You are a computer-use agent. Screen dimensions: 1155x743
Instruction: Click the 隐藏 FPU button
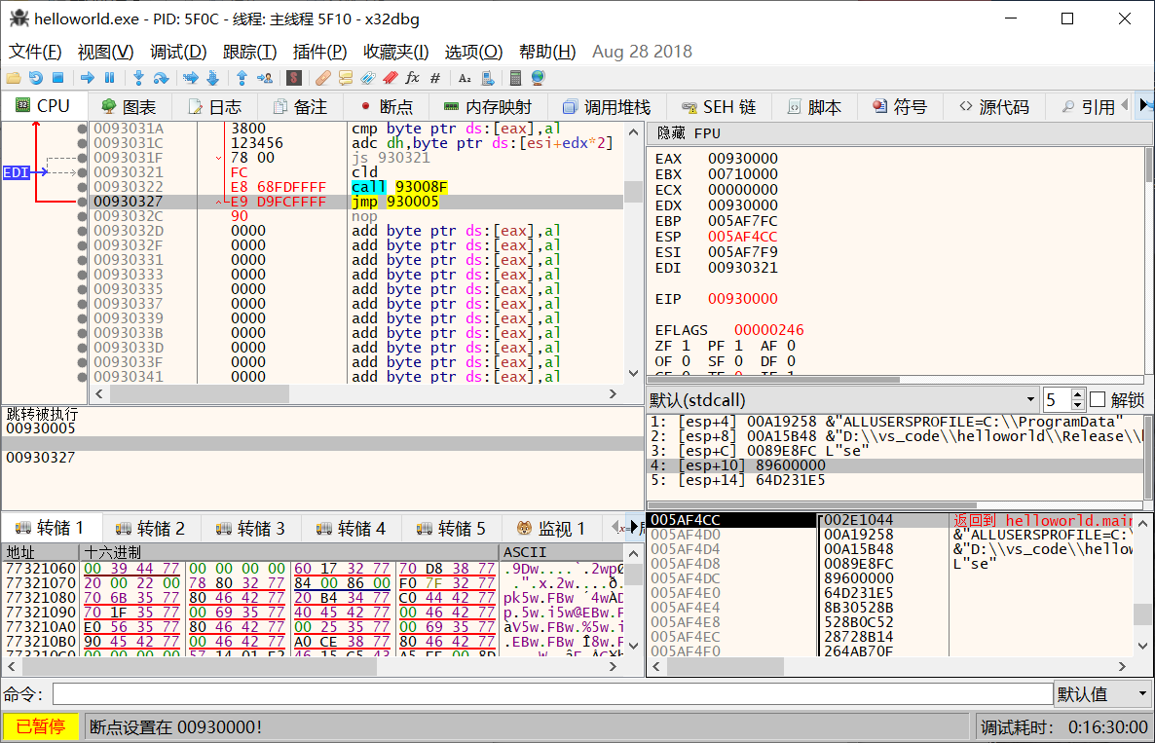[900, 133]
